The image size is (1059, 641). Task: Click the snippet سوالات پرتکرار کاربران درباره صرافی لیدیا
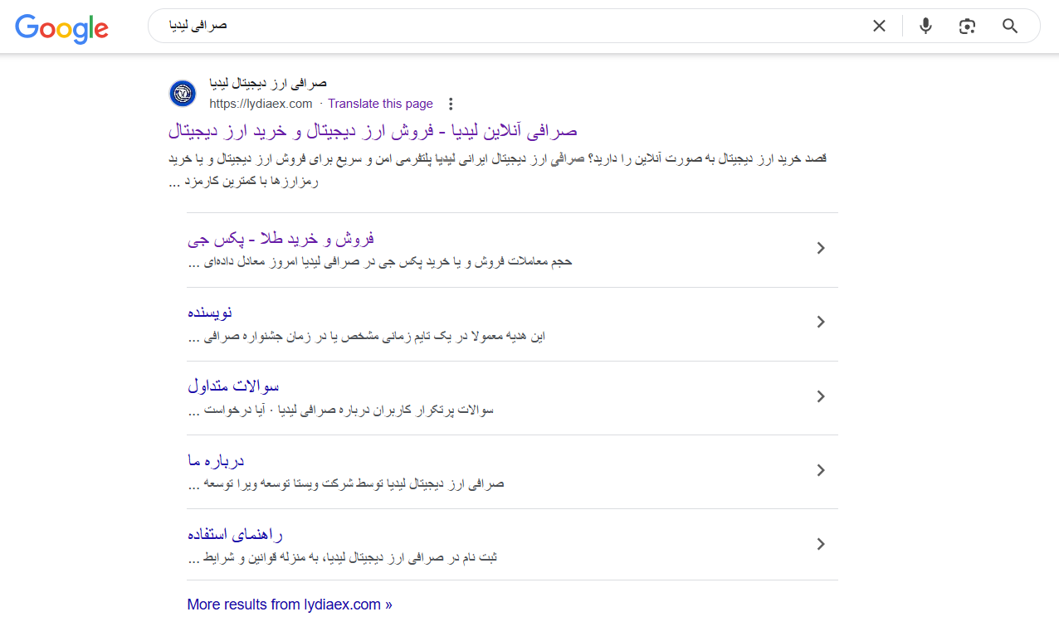[341, 410]
